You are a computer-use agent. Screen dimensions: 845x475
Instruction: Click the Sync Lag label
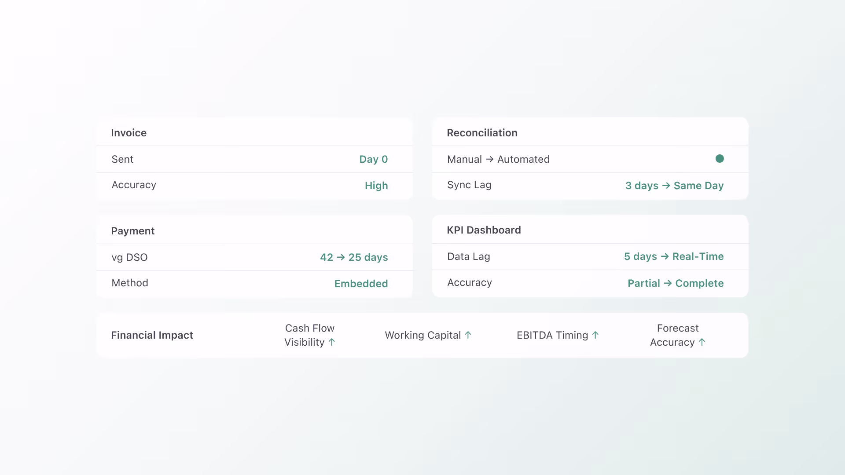(x=469, y=185)
